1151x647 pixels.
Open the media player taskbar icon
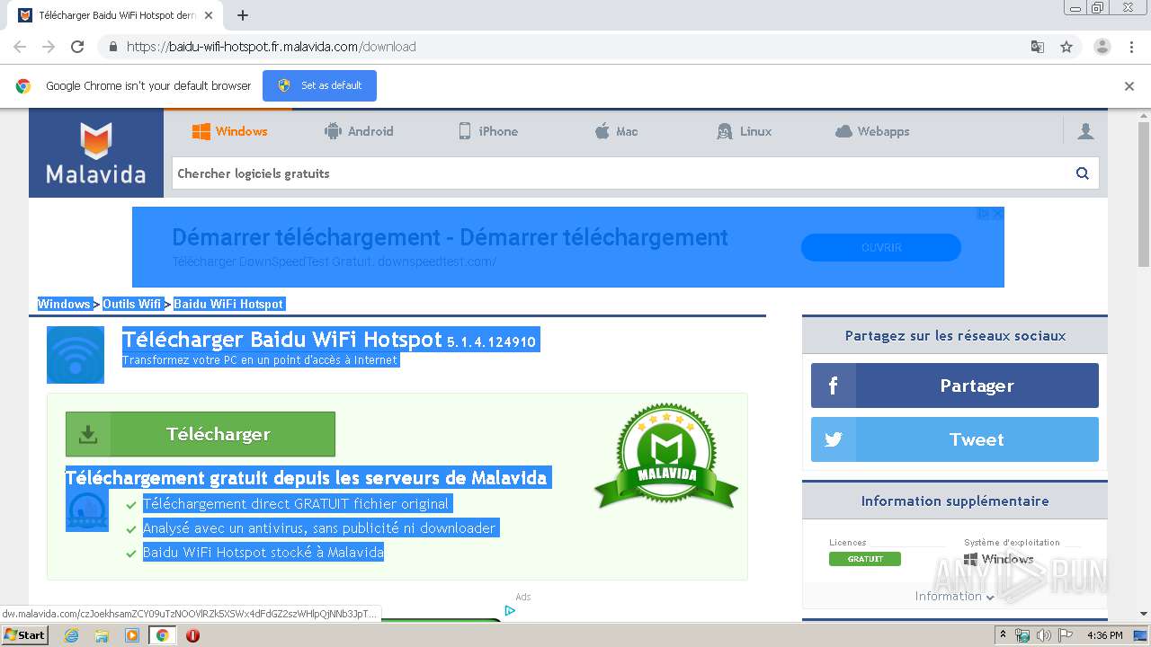click(x=132, y=635)
